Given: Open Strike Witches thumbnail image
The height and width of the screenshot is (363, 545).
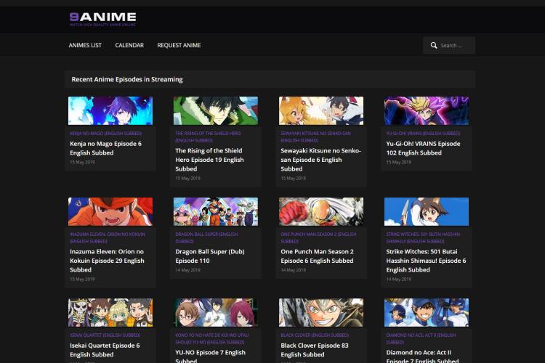Looking at the screenshot, I should [x=427, y=211].
